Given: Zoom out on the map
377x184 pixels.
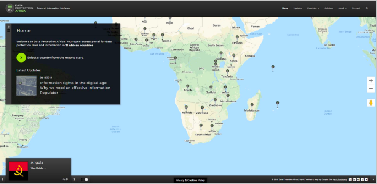Looking at the screenshot, I should click(371, 89).
